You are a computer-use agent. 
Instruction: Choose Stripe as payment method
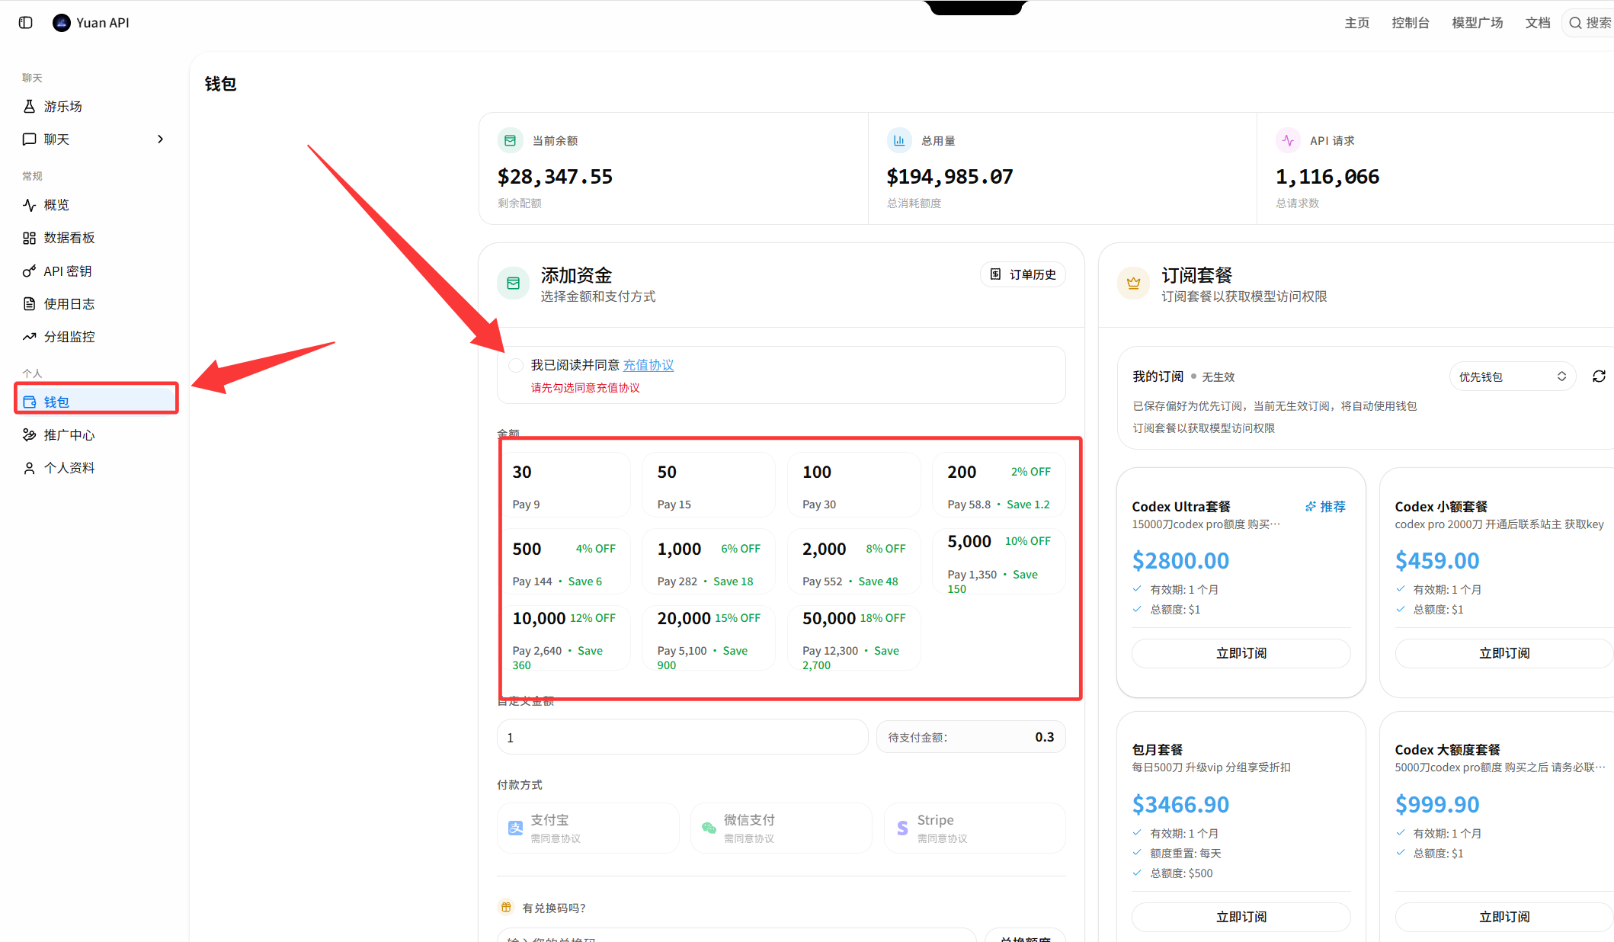point(975,828)
